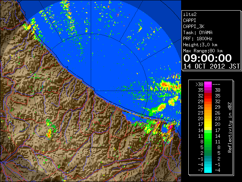Click the 'Reflectivity in dBZ' legend title

tap(230, 127)
